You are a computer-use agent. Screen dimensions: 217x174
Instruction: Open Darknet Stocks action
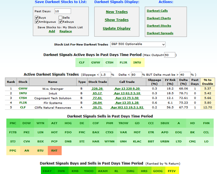(x=159, y=26)
